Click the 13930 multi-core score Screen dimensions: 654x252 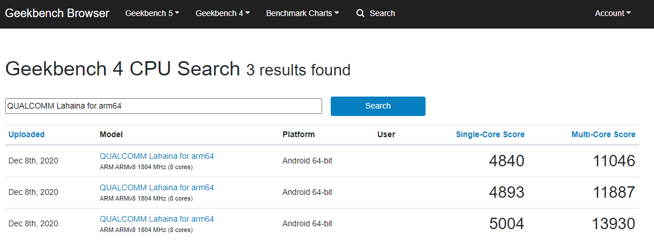pyautogui.click(x=613, y=224)
